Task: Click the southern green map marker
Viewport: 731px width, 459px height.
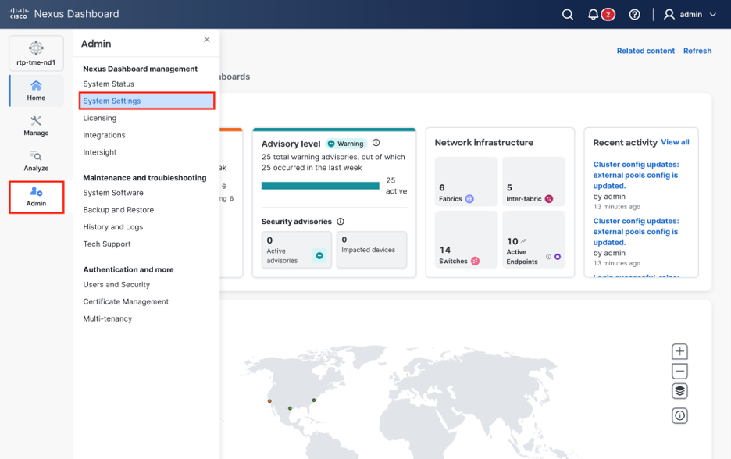Action: [x=290, y=408]
